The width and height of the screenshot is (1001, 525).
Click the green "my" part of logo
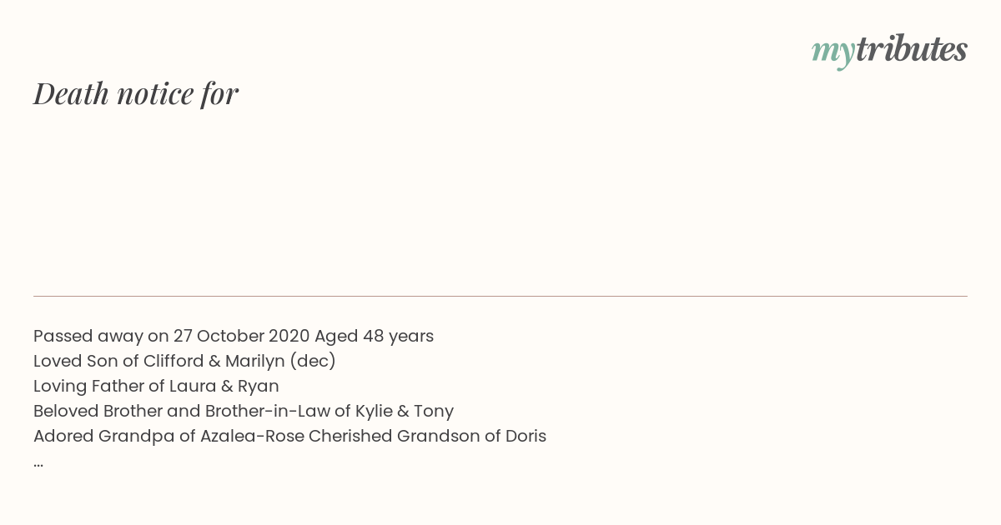(833, 53)
